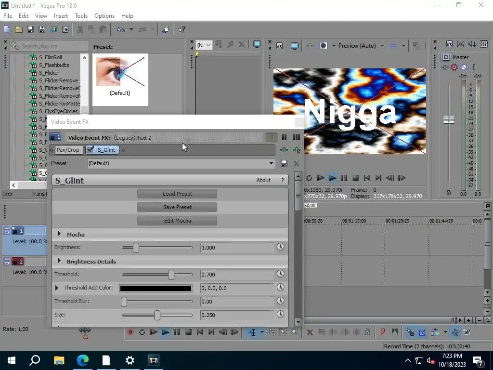Image resolution: width=493 pixels, height=370 pixels.
Task: Click the Pan/Crop button in FX chain
Action: coord(68,150)
